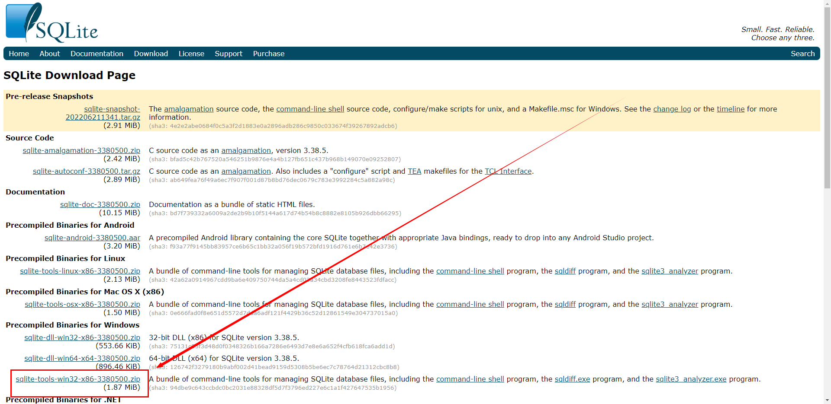
Task: Open sqldiff link in Linux row
Action: pos(565,271)
